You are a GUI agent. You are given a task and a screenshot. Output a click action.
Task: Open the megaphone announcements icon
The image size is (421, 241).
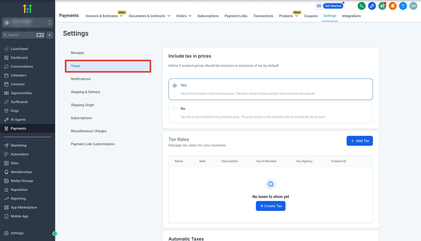(x=382, y=6)
